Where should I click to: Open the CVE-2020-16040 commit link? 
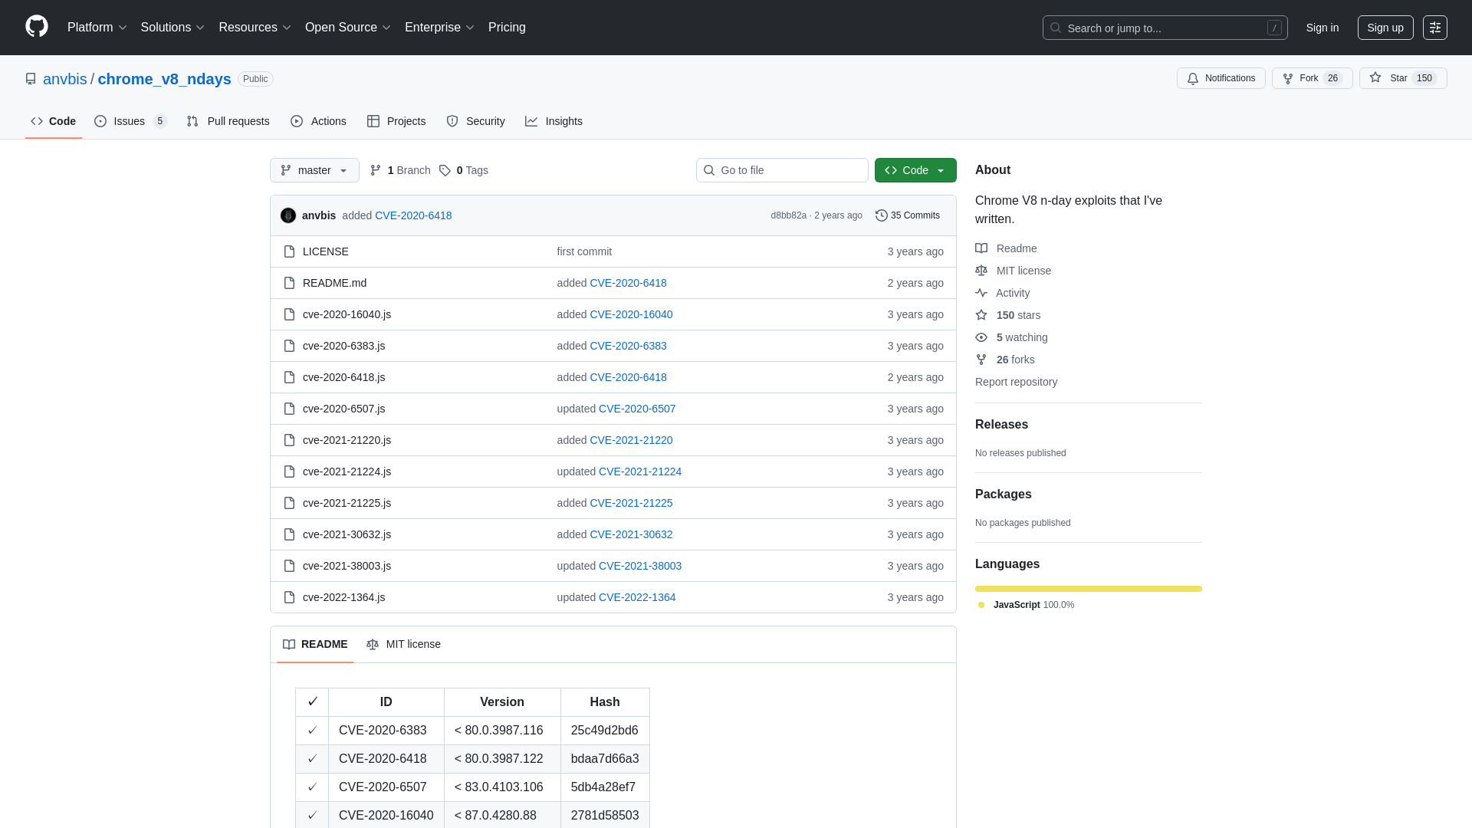tap(631, 314)
